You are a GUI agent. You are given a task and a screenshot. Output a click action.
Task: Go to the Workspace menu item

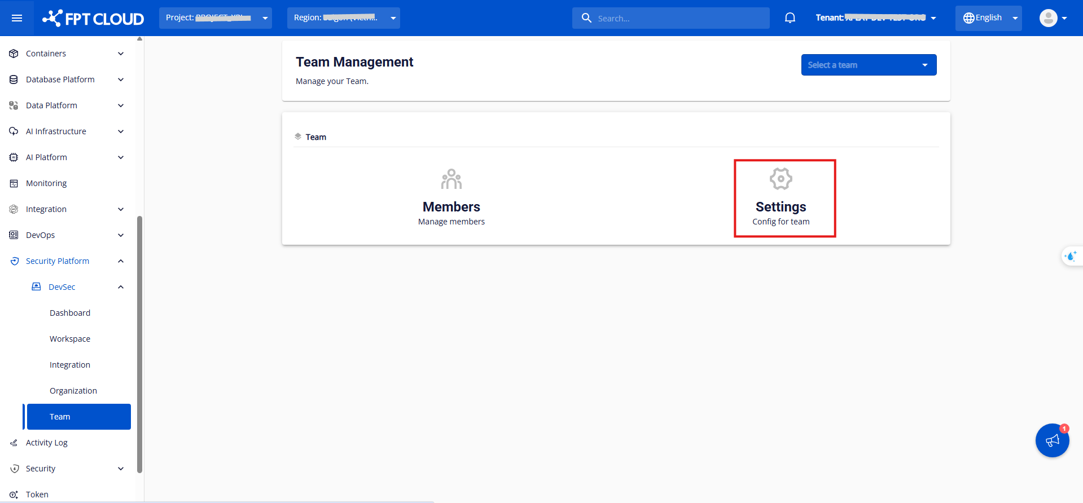[x=70, y=339]
